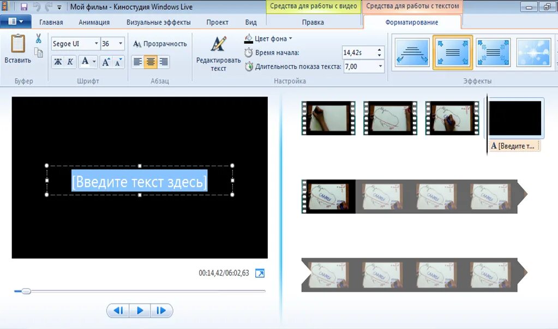Screen dimensions: 558x329
Task: Open the font size 36 dropdown
Action: (x=121, y=44)
